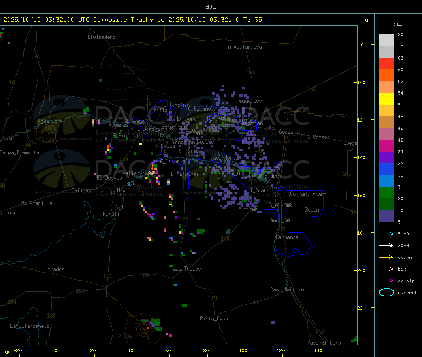Click the 'G_Campos' map label
Viewport: 422px width, 357px height.
point(319,137)
